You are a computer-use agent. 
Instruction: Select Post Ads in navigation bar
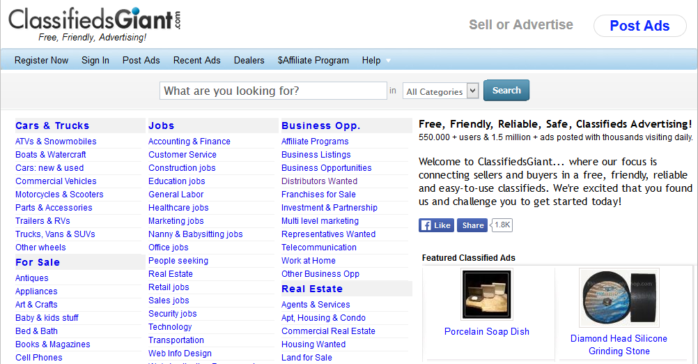[x=141, y=60]
